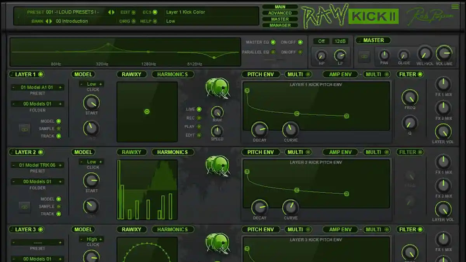This screenshot has width=466, height=262.
Task: Select Layer 1 AMP ENV tab
Action: click(340, 75)
